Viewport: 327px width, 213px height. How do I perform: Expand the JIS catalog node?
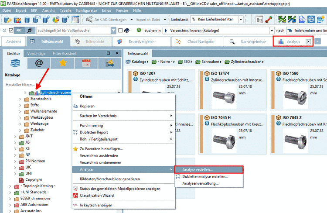coord(15,143)
